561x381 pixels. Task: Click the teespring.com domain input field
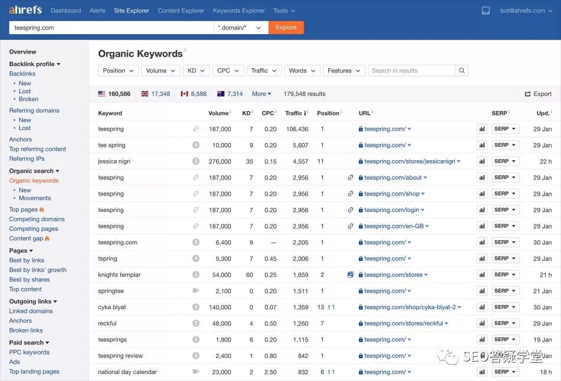(111, 28)
